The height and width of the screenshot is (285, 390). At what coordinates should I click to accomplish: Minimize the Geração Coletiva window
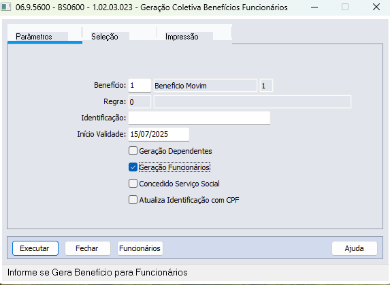coord(314,7)
